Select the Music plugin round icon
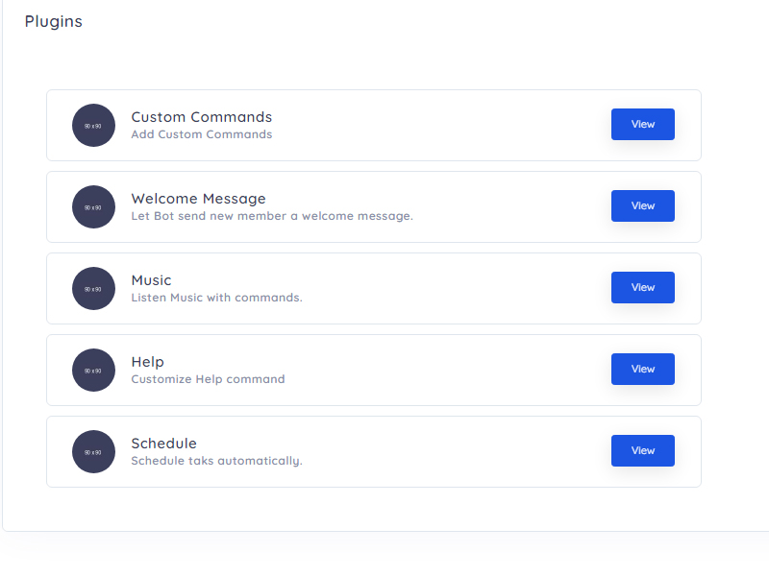The width and height of the screenshot is (769, 576). 93,288
